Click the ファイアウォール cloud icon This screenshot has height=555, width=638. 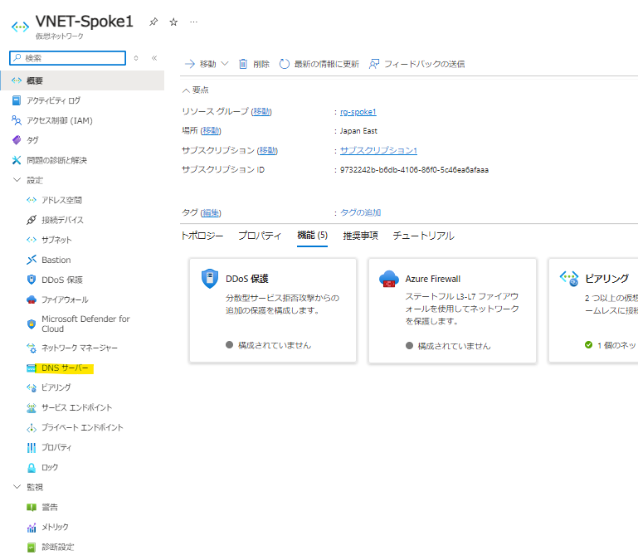[x=32, y=299]
